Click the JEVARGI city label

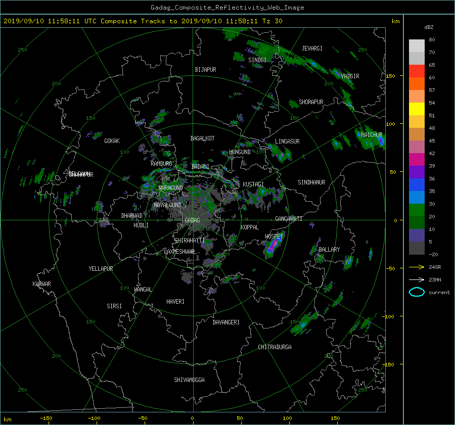(312, 49)
